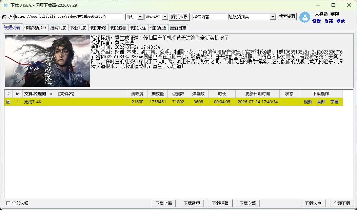The height and width of the screenshot is (210, 357).
Task: Click the user avatar icon
Action: click(304, 17)
